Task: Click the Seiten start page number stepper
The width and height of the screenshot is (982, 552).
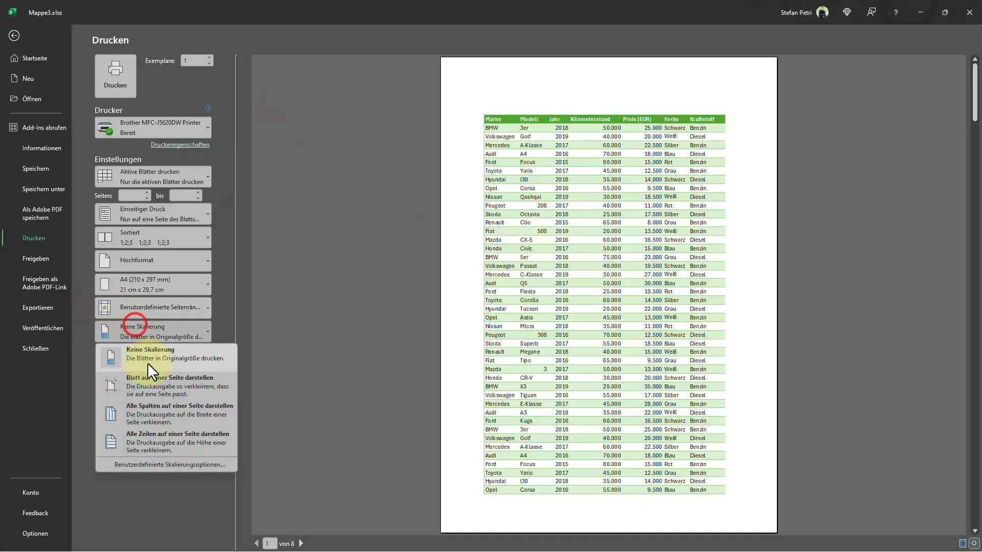Action: (x=133, y=195)
